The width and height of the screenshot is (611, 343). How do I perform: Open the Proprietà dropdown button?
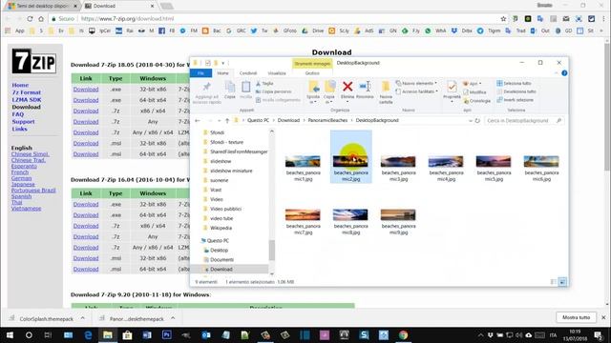tap(452, 102)
